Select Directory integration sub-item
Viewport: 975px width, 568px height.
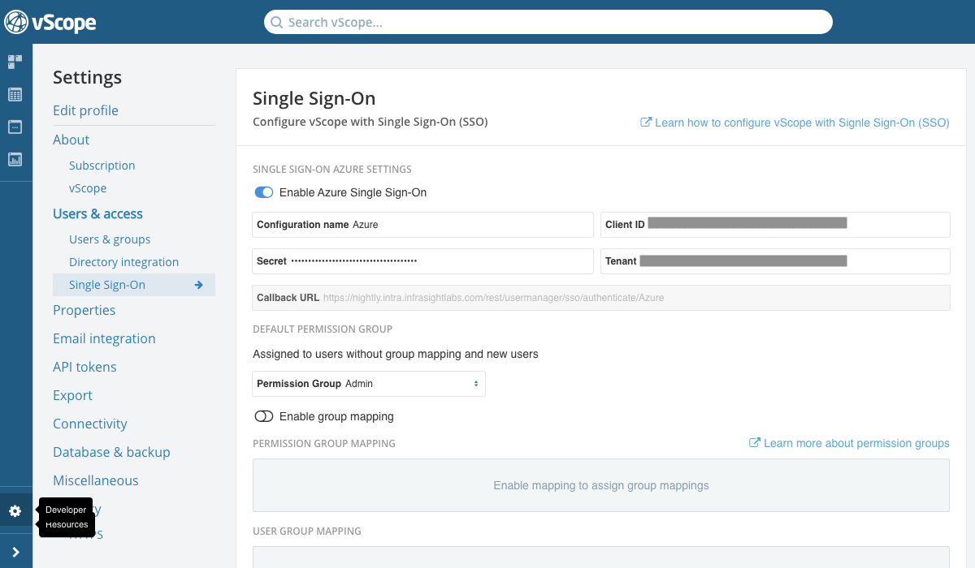pos(123,262)
